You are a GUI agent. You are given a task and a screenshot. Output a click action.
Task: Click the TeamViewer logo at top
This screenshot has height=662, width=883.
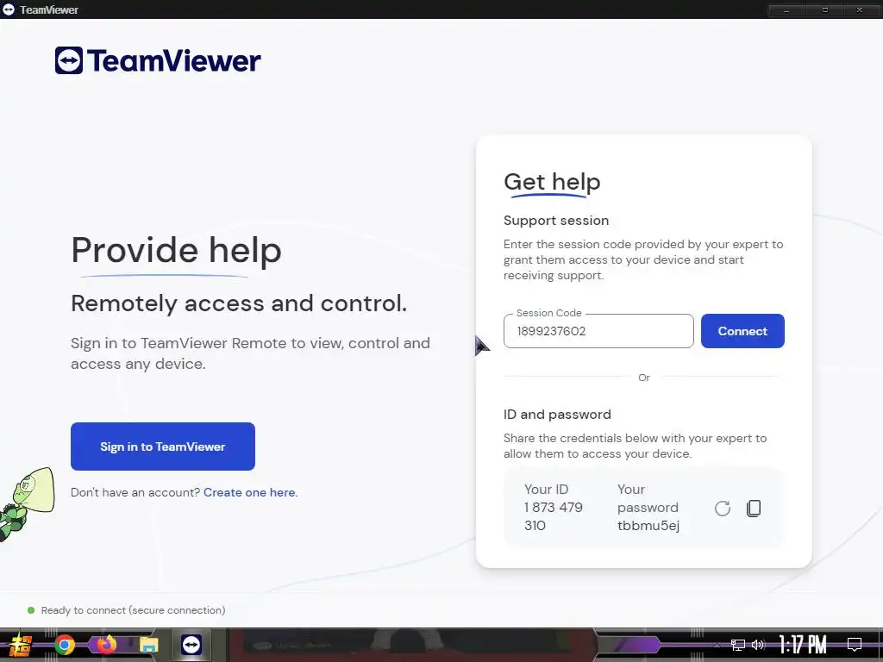point(159,61)
